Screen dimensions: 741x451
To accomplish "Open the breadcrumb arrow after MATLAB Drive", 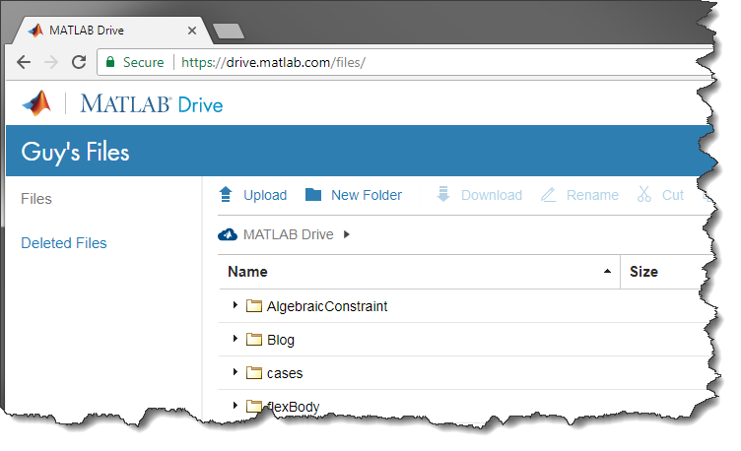I will tap(347, 234).
